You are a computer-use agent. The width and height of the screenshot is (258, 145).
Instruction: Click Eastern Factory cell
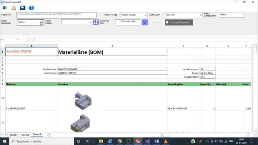coord(112,73)
